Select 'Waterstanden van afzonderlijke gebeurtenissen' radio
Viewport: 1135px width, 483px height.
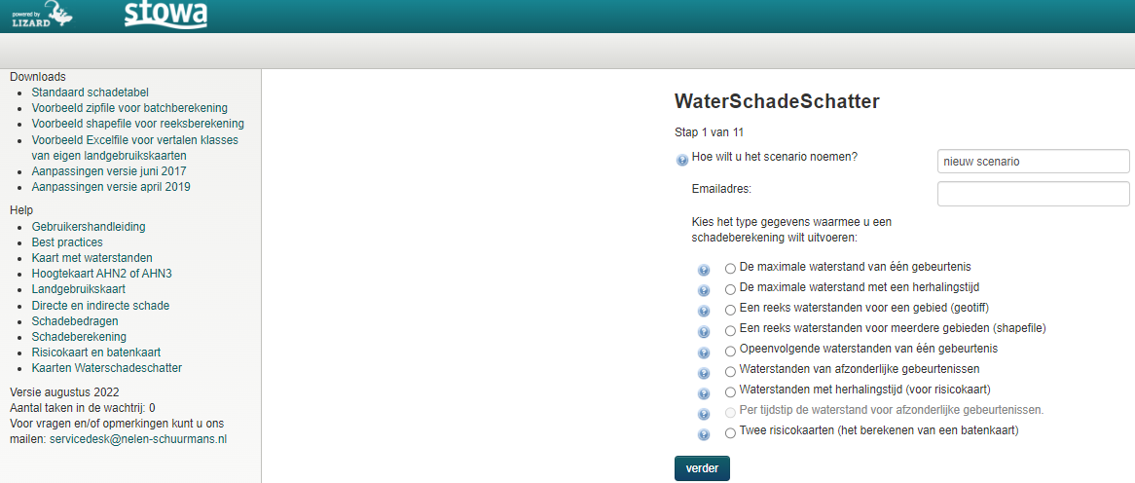730,372
